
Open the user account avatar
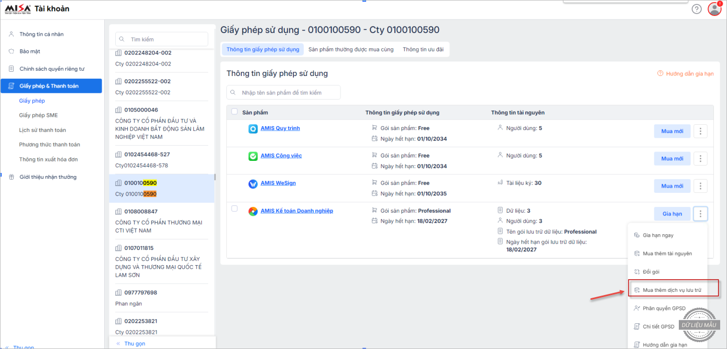(x=714, y=9)
